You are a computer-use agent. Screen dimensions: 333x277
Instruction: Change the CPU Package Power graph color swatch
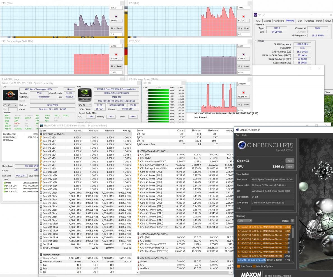(243, 93)
